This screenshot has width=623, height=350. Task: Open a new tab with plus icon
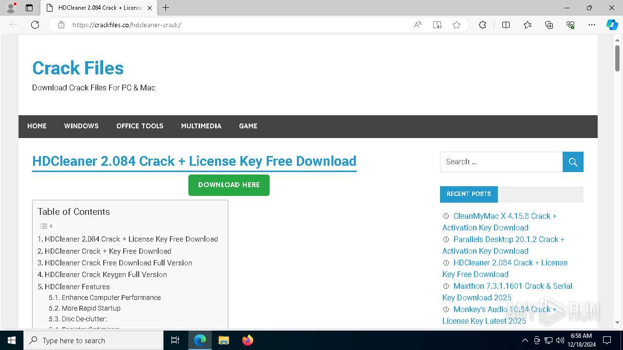(x=166, y=8)
